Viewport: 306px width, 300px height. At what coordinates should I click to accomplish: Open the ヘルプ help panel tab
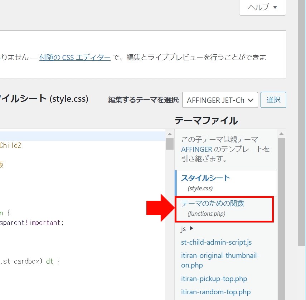tap(262, 7)
